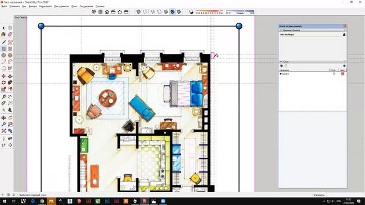
Task: Toggle X-Ray face style
Action: coord(139,11)
